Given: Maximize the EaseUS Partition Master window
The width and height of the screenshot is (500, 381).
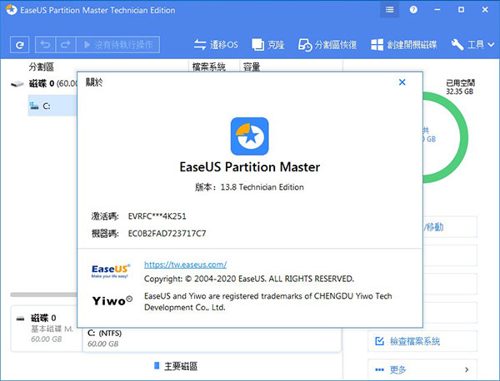Looking at the screenshot, I should point(461,9).
